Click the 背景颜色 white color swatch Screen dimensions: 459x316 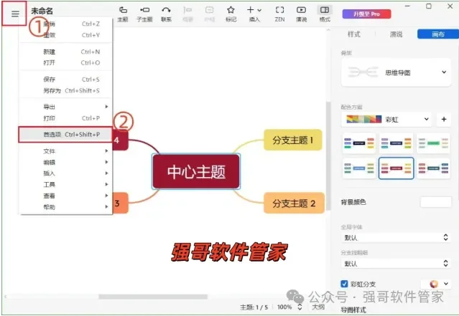click(x=435, y=202)
